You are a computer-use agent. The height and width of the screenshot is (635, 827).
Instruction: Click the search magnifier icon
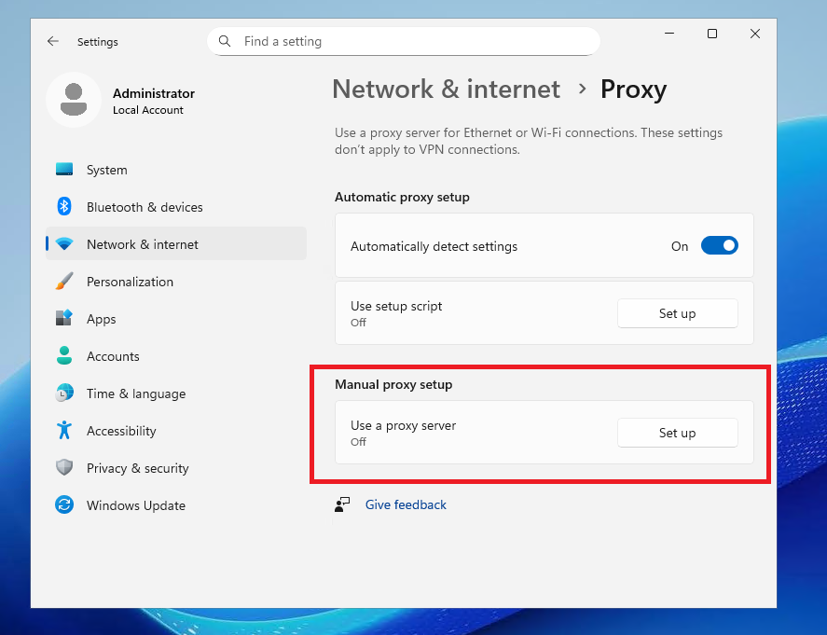225,41
